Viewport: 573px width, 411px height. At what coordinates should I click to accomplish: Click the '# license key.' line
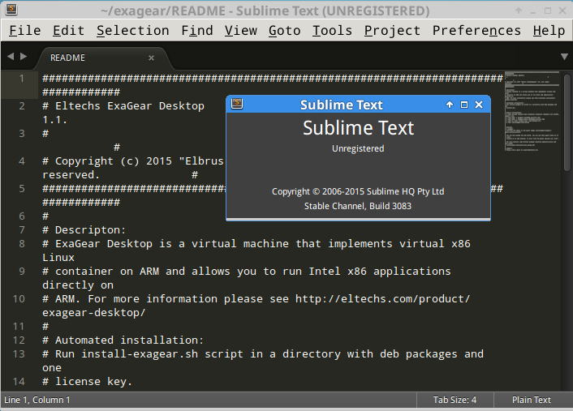pos(87,382)
